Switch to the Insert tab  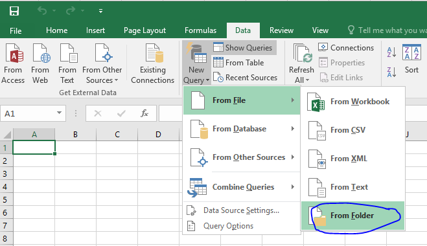95,30
